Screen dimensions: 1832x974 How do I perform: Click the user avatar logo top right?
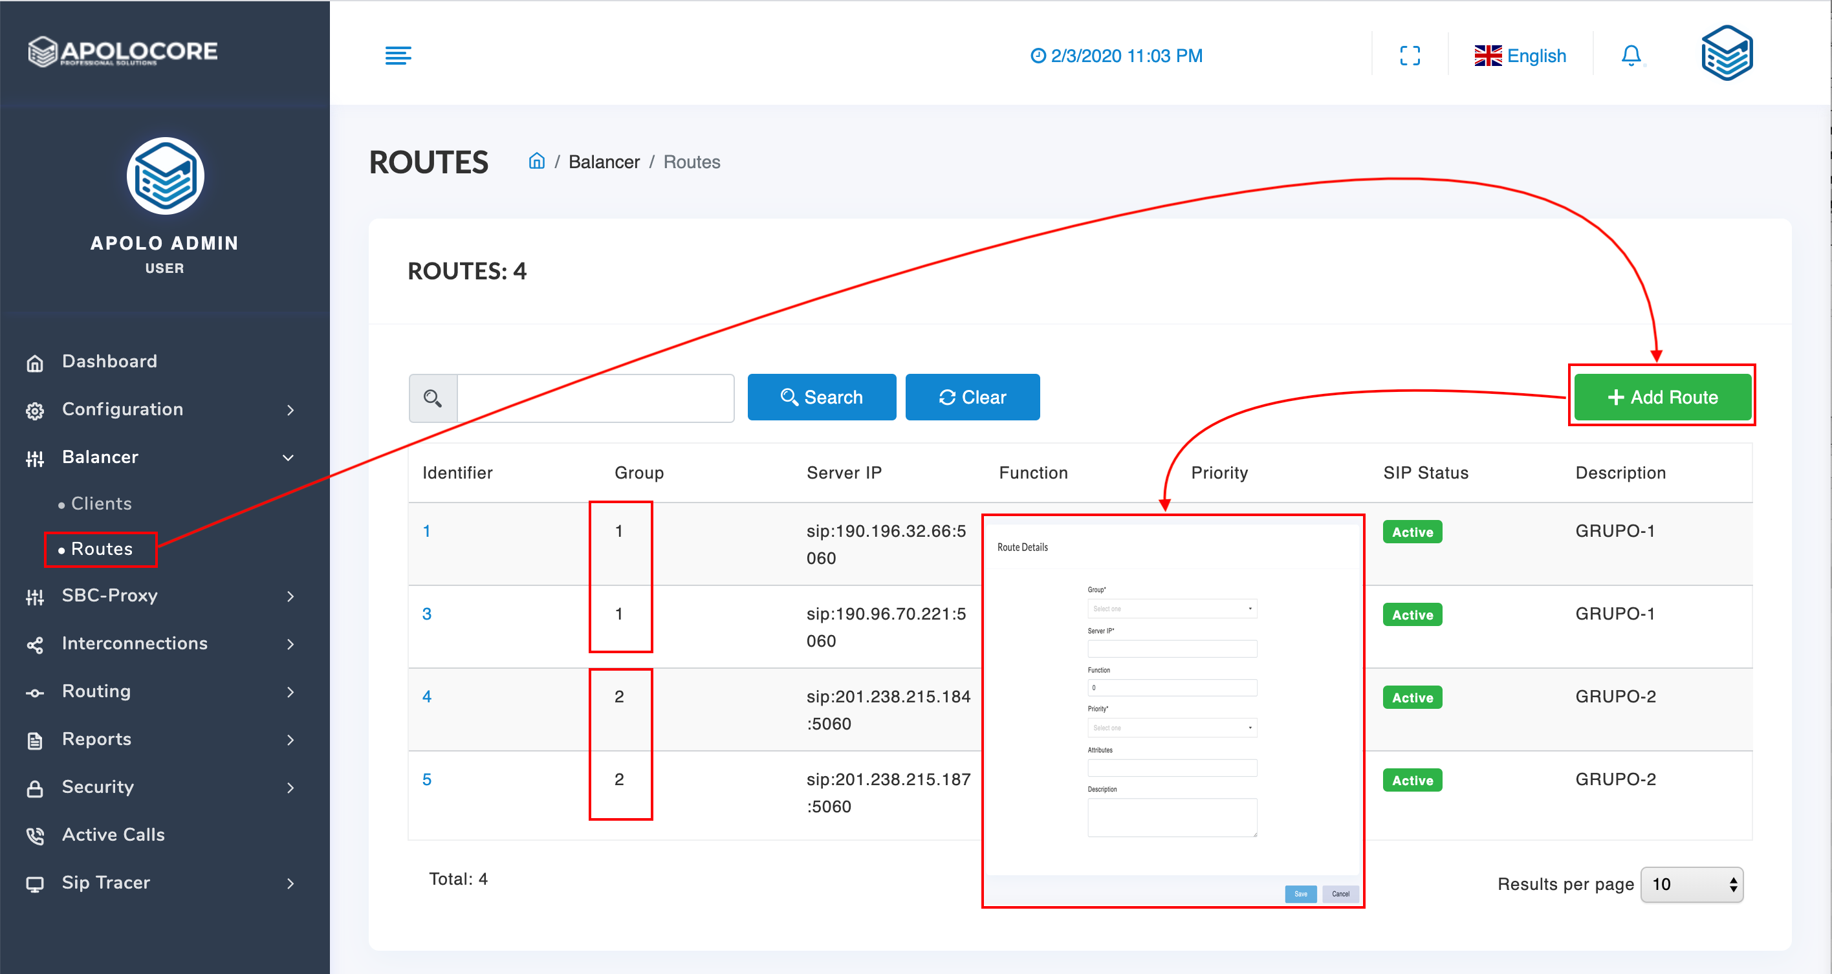coord(1727,54)
